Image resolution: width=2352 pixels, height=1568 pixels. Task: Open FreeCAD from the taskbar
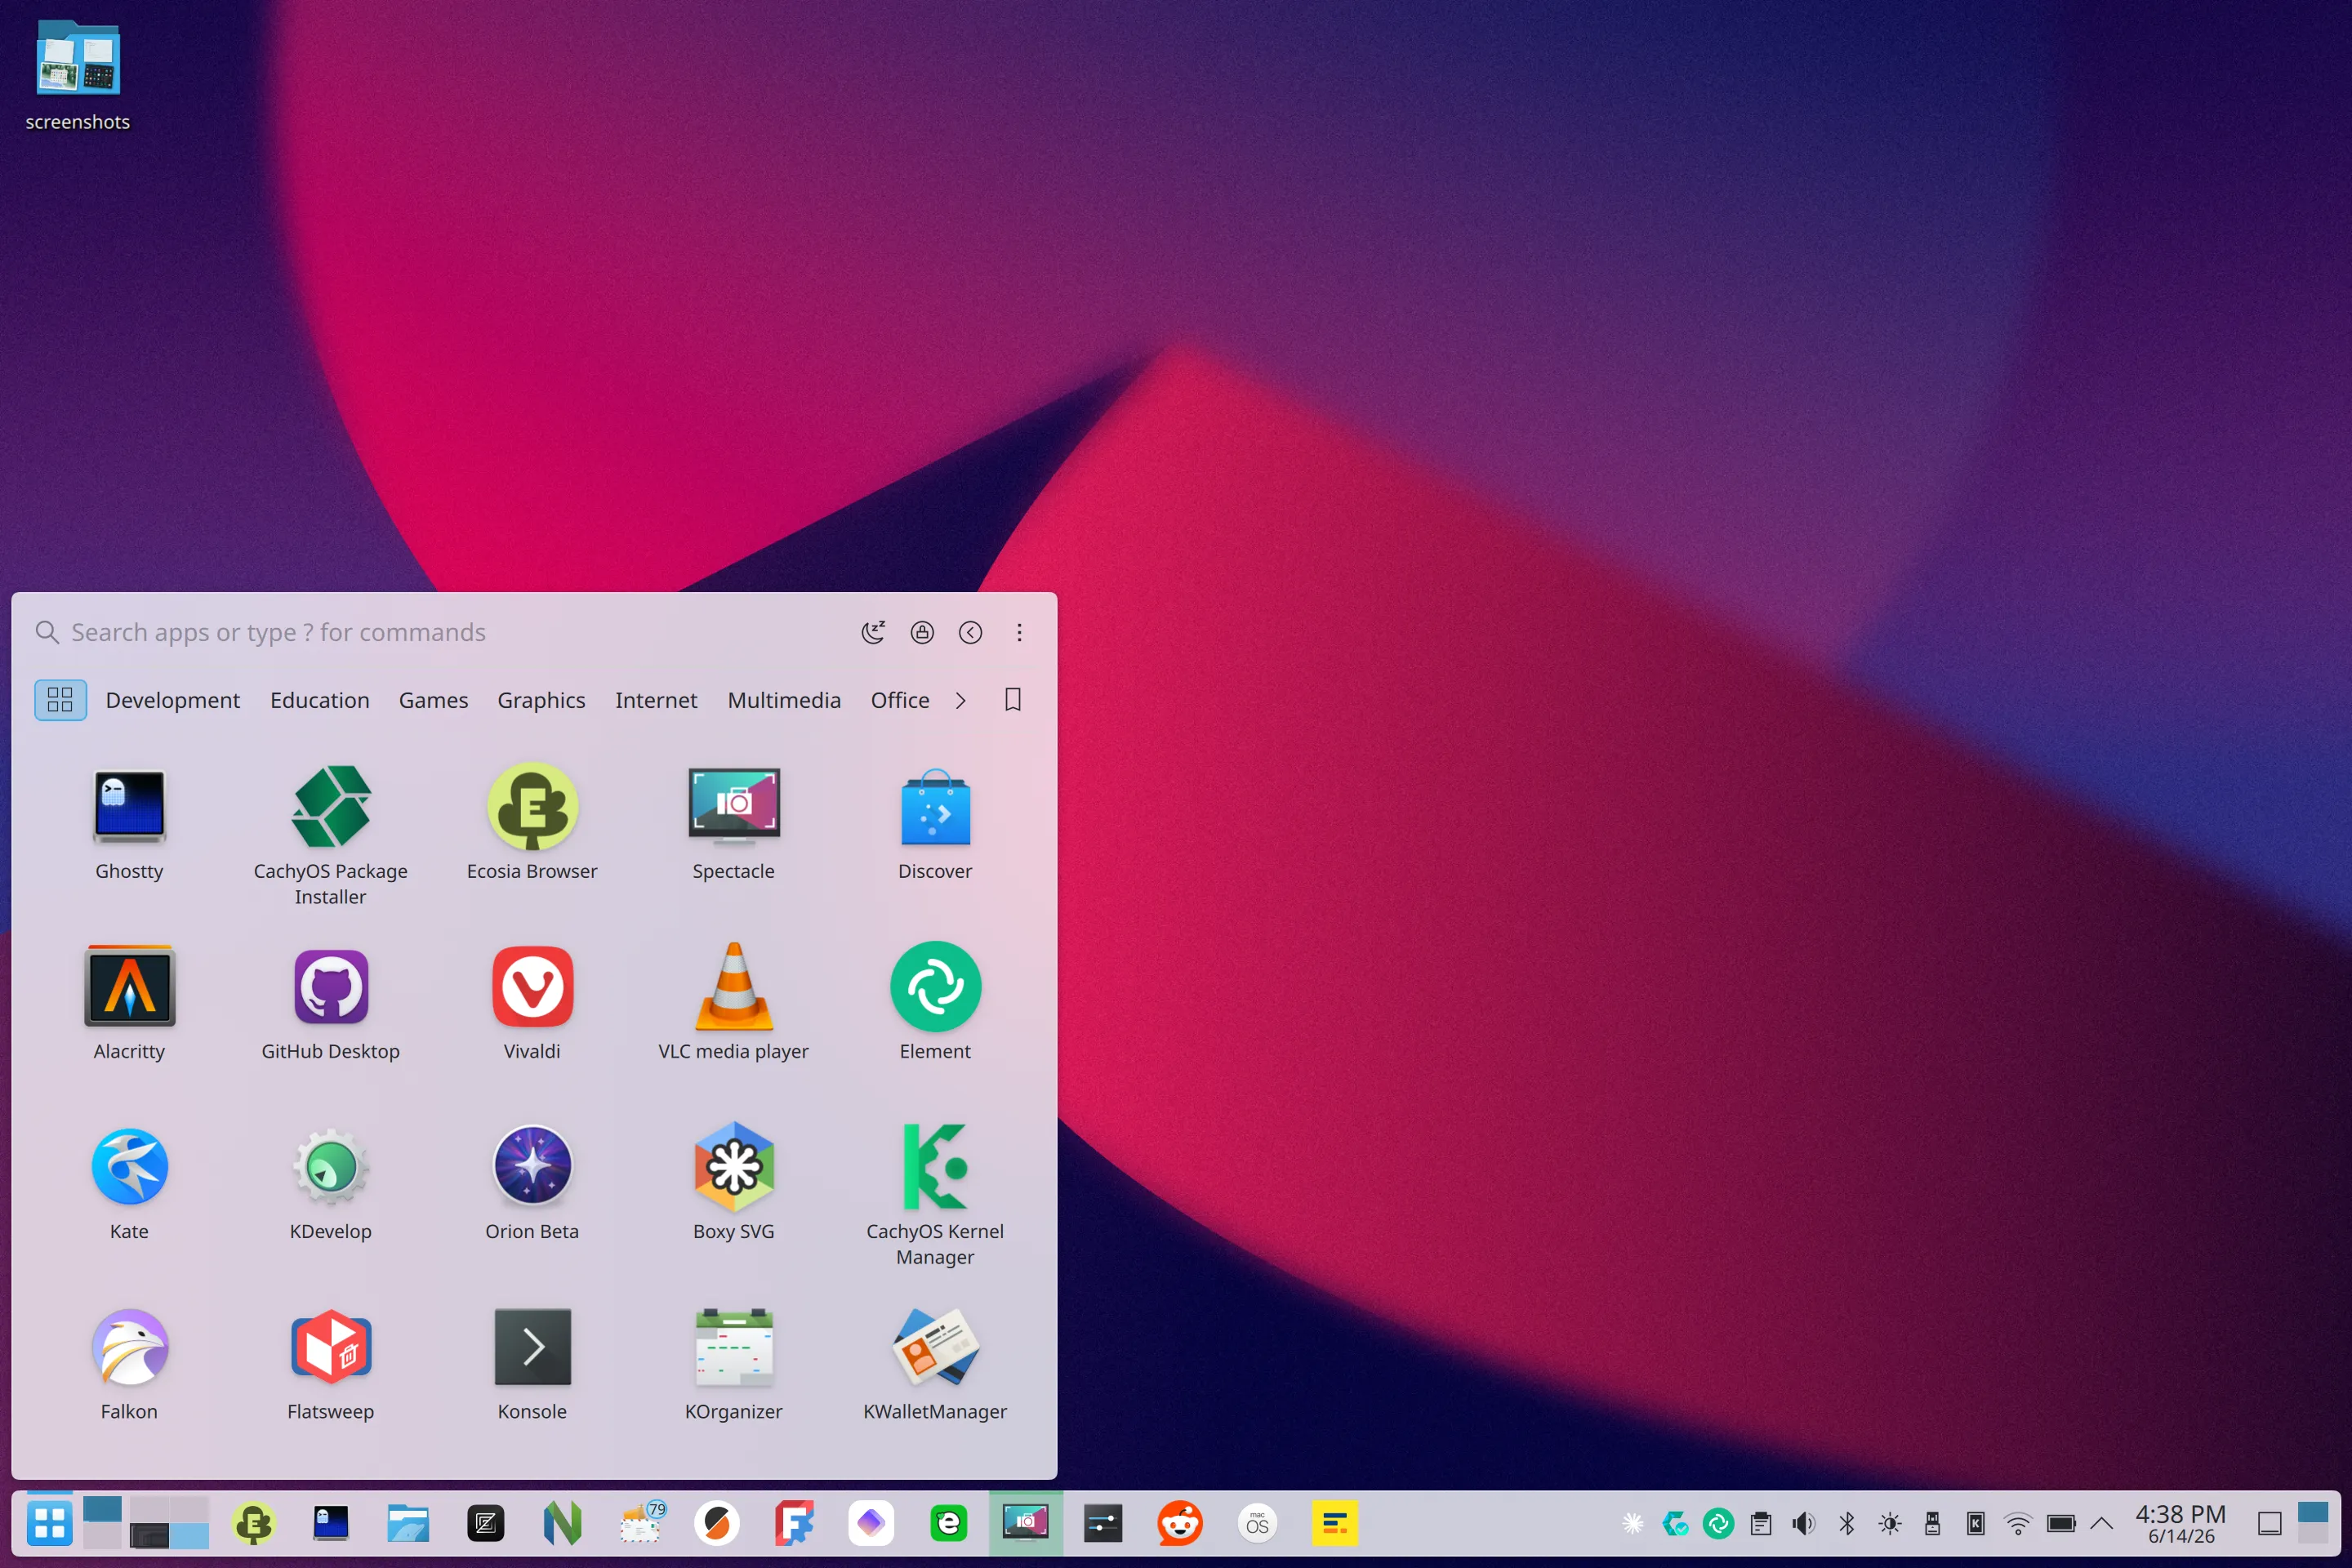[x=794, y=1524]
